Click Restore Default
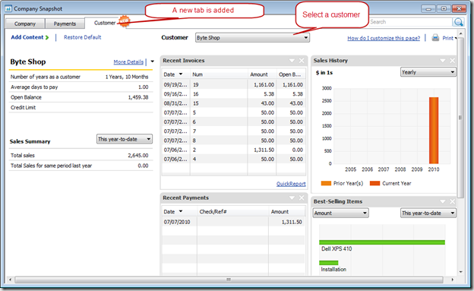This screenshot has height=291, width=474. (x=83, y=37)
